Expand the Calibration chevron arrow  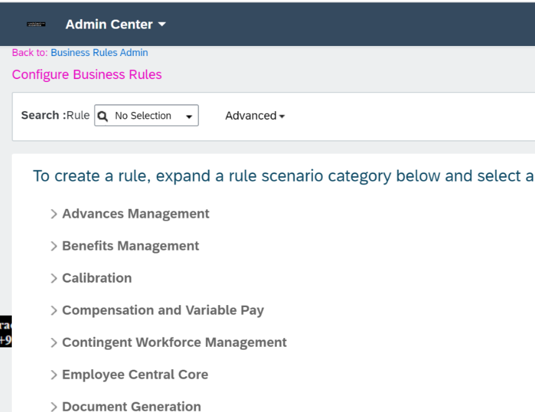(x=53, y=278)
